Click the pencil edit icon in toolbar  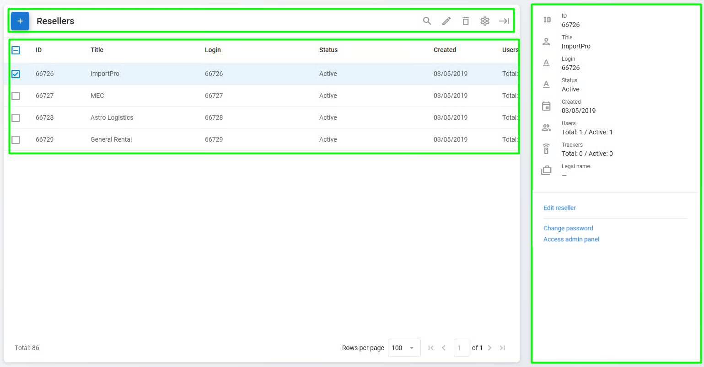(446, 21)
